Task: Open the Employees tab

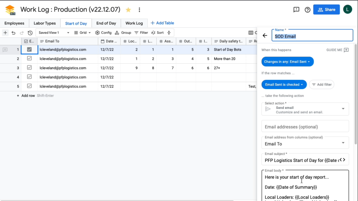Action: 14,23
